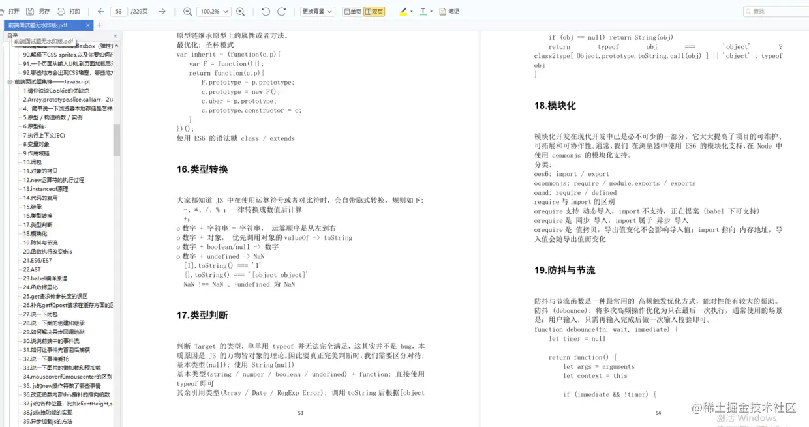
Task: Open highlighter color dropdown arrow
Action: (x=412, y=11)
